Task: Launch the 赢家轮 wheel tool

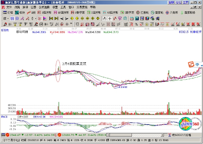Action: [157, 12]
